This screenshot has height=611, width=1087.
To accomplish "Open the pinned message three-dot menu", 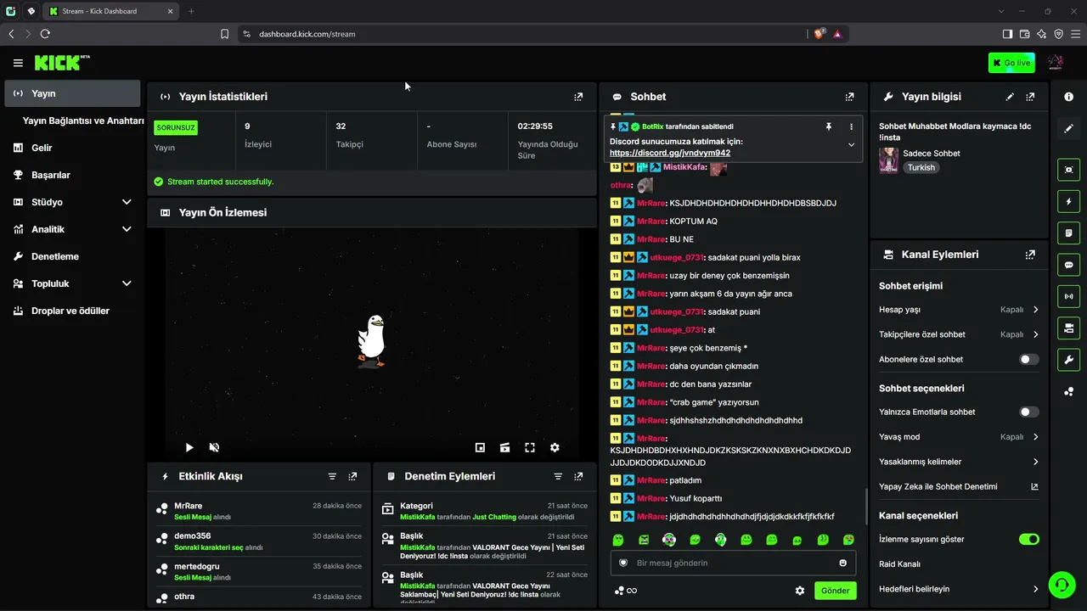I will tap(851, 126).
